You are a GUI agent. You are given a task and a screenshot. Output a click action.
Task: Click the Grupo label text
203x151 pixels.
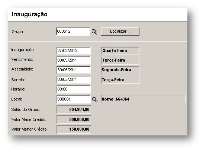tap(17, 32)
